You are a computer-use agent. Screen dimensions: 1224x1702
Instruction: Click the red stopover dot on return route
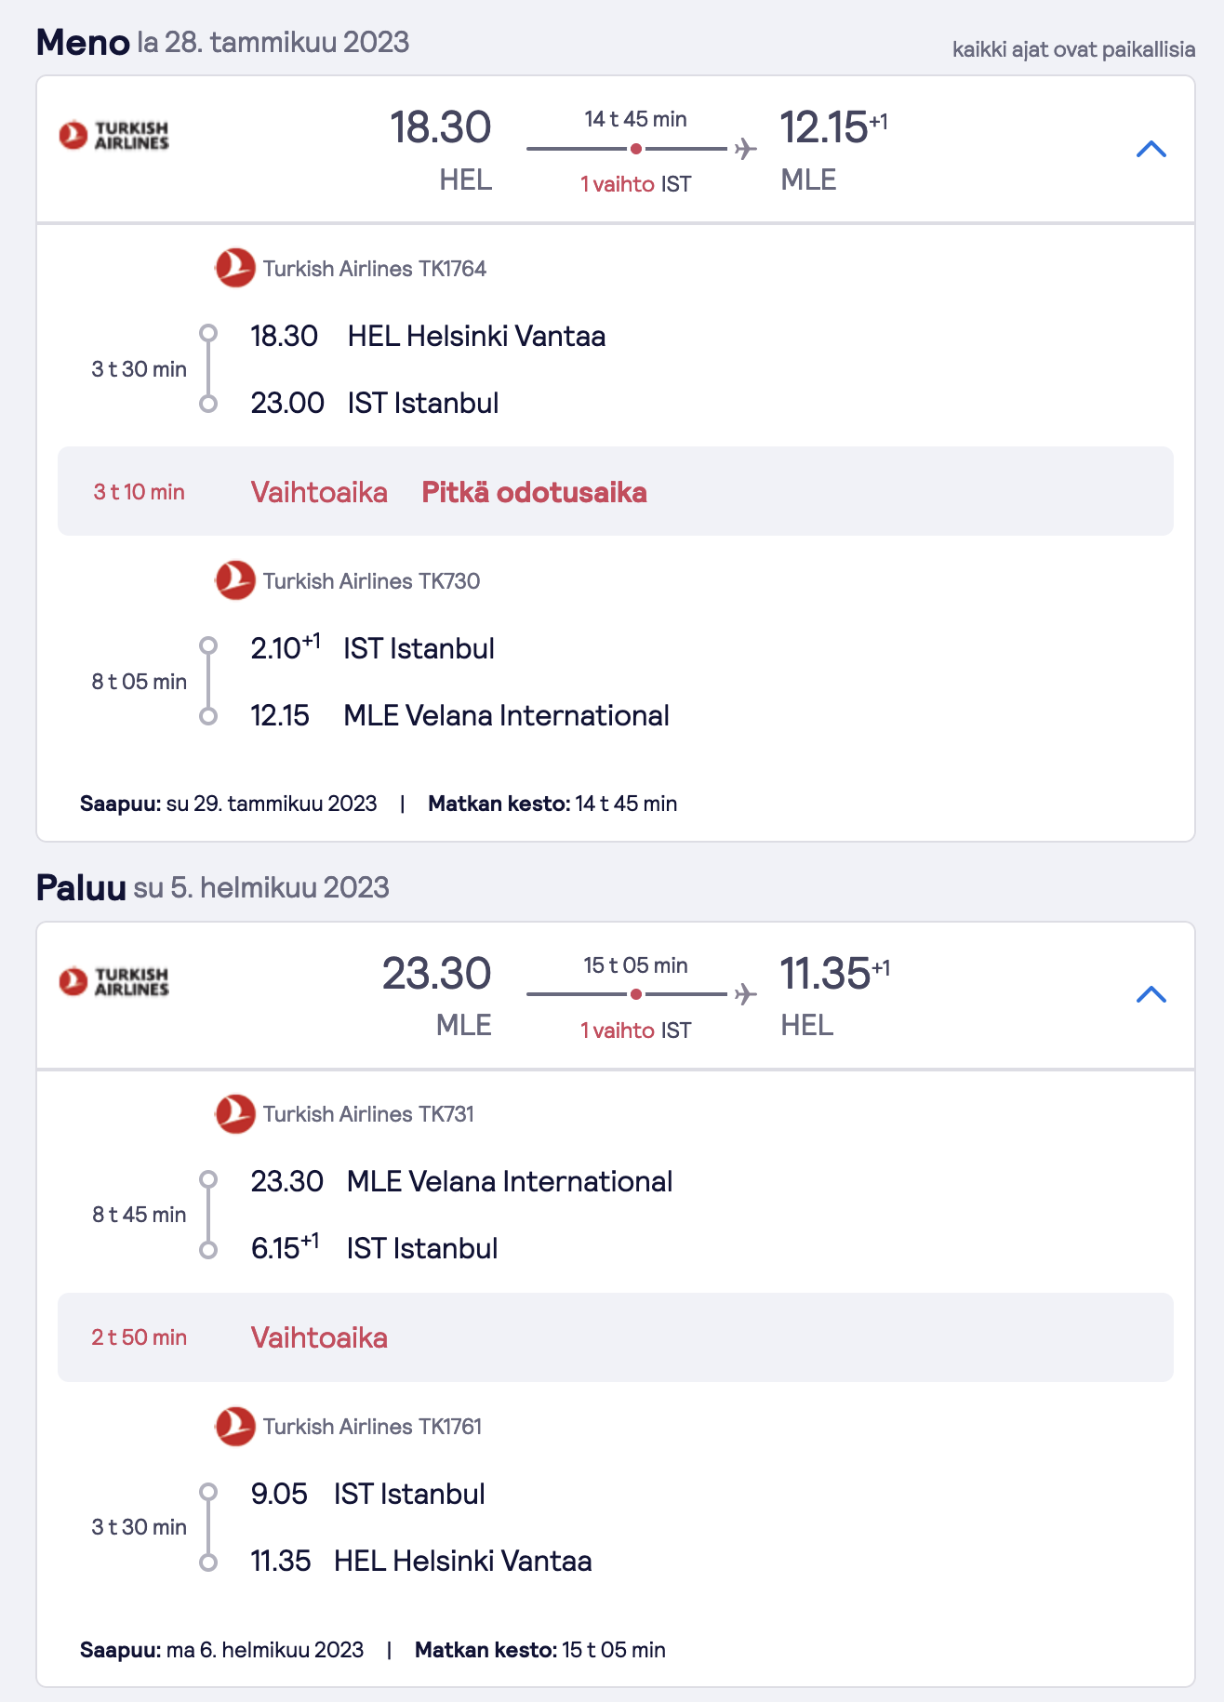tap(636, 994)
